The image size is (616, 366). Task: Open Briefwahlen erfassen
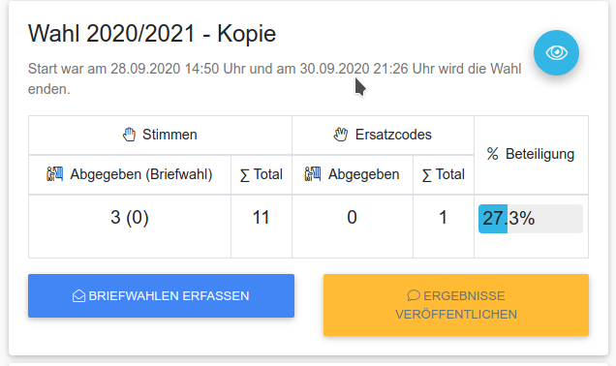click(x=161, y=295)
